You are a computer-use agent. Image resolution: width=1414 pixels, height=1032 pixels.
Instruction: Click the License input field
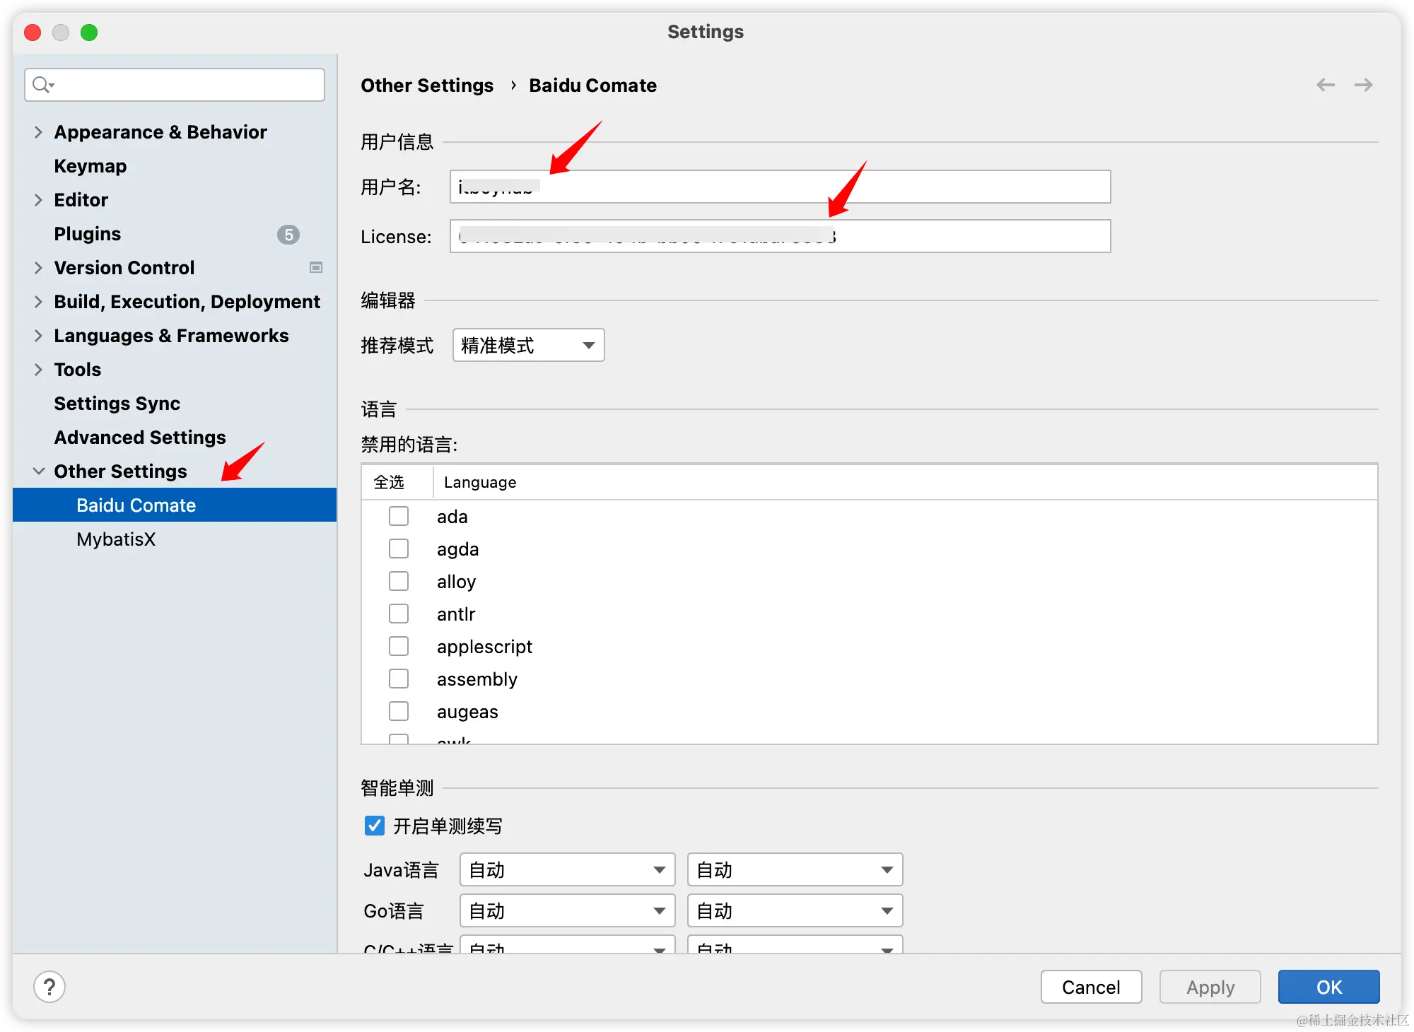point(969,236)
